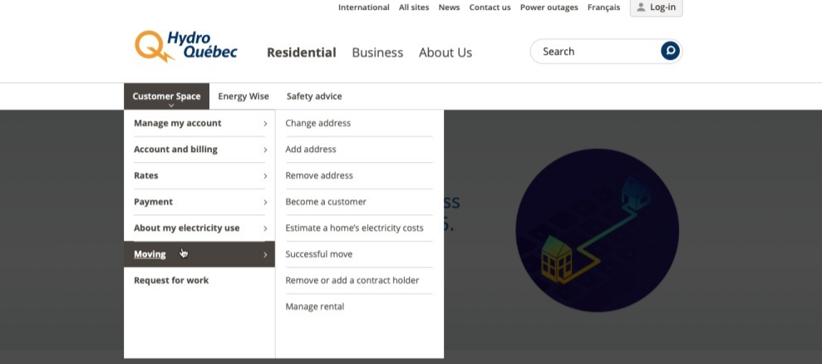Expand the Rates submenu chevron
This screenshot has height=364, width=822.
point(265,176)
